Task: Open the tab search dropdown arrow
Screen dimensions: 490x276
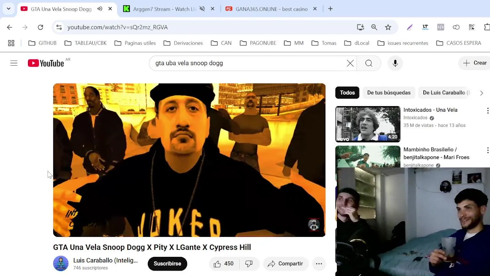Action: tap(8, 8)
